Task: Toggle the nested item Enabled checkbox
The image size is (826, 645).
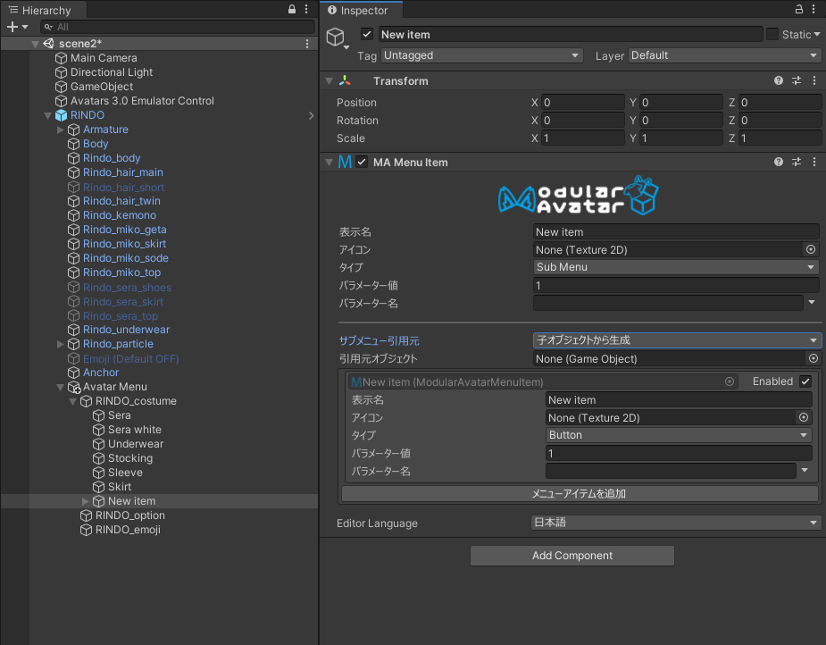Action: pyautogui.click(x=805, y=381)
